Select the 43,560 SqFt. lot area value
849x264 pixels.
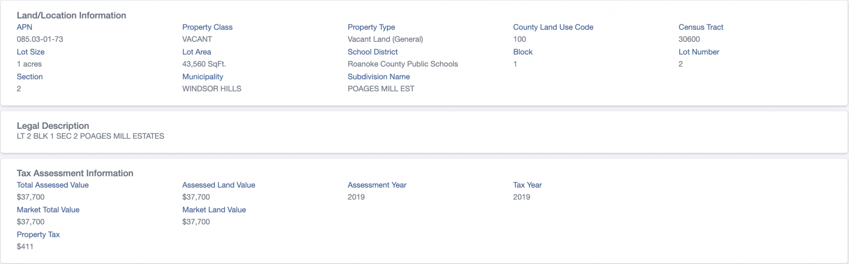point(204,64)
